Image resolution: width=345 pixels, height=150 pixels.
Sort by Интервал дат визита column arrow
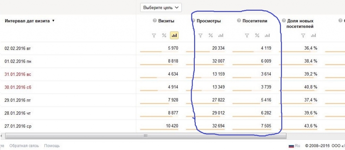point(53,21)
